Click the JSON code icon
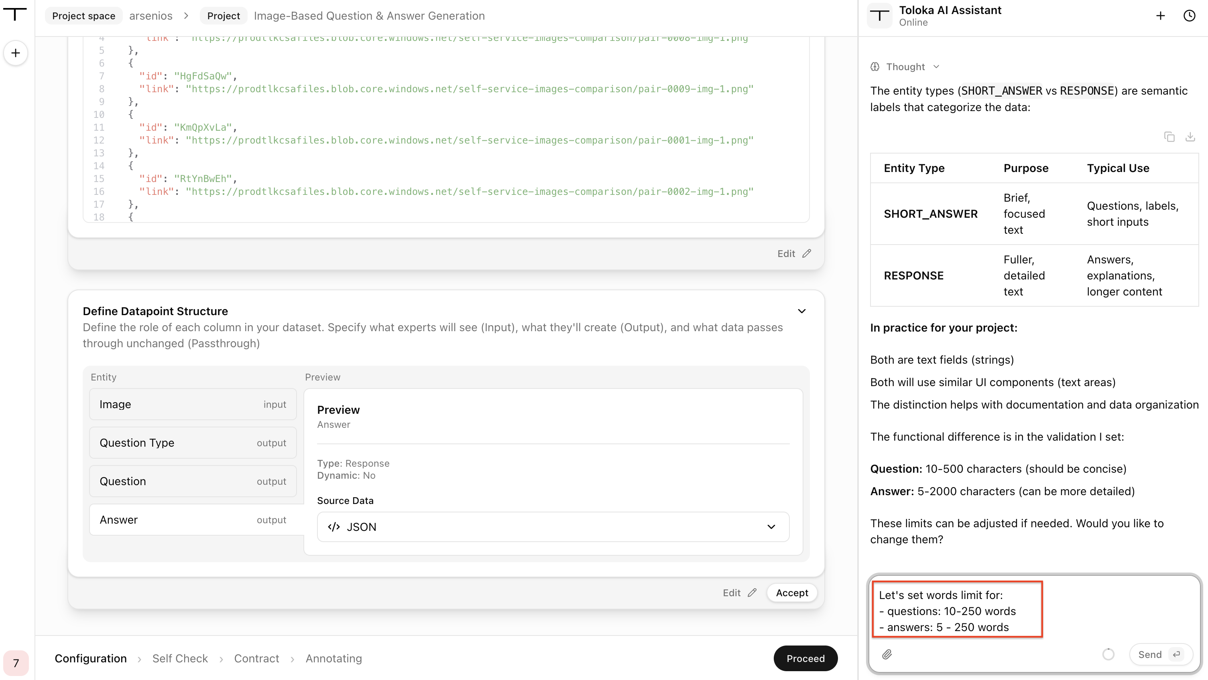Screen dimensions: 1208x680 (334, 527)
